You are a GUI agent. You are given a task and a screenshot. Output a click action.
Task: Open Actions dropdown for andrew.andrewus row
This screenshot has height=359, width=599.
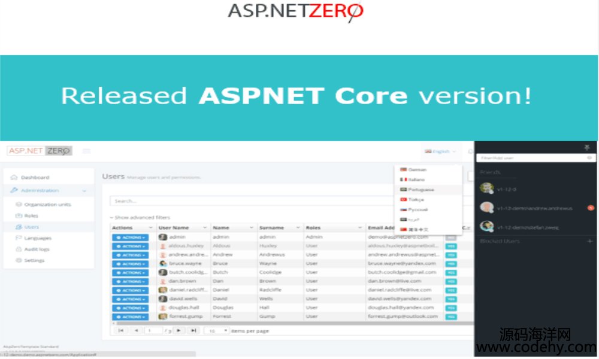tap(130, 255)
